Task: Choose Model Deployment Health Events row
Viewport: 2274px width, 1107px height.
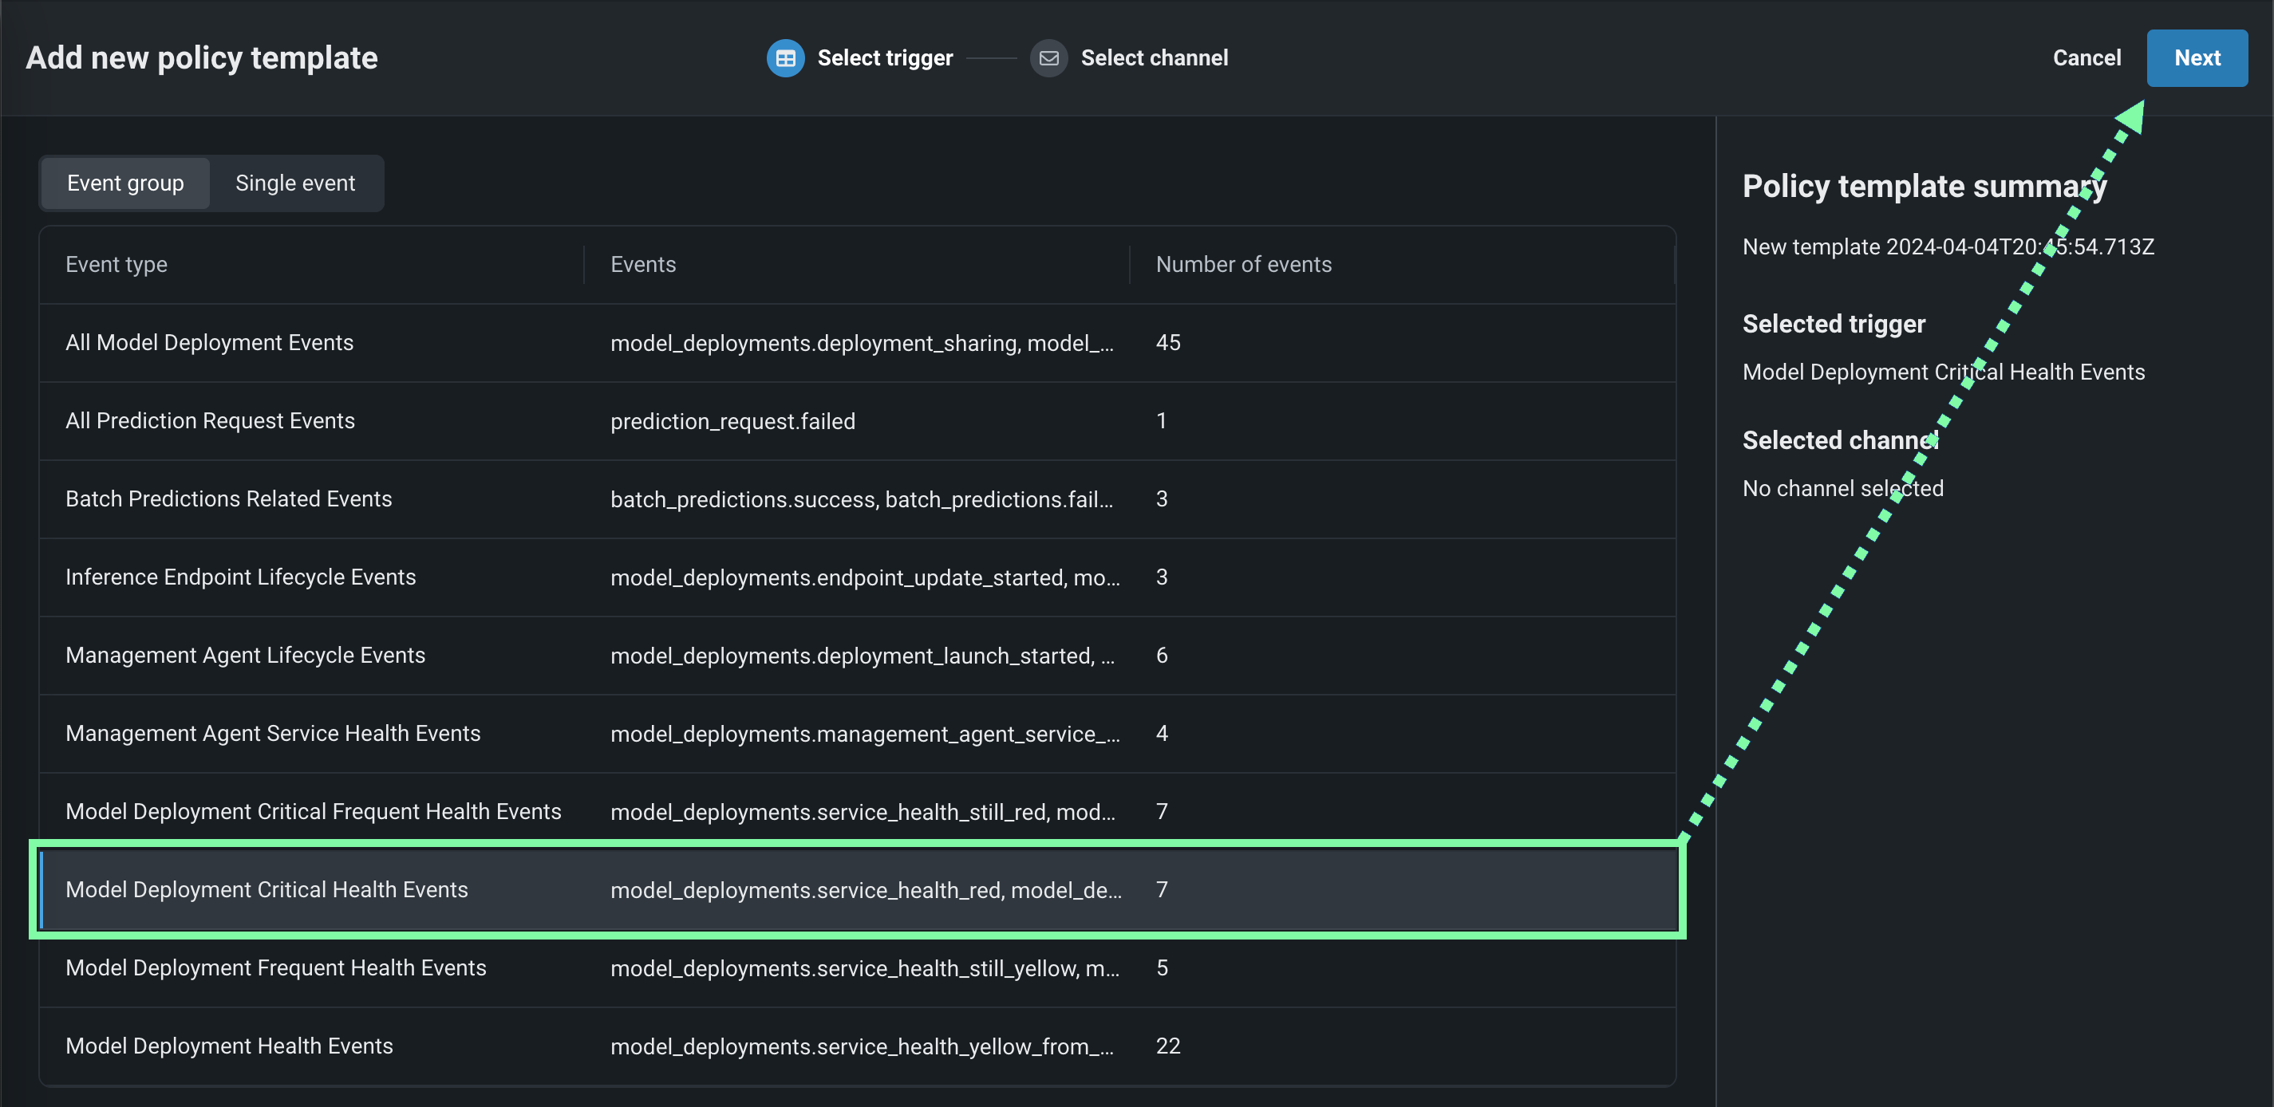Action: pyautogui.click(x=229, y=1046)
